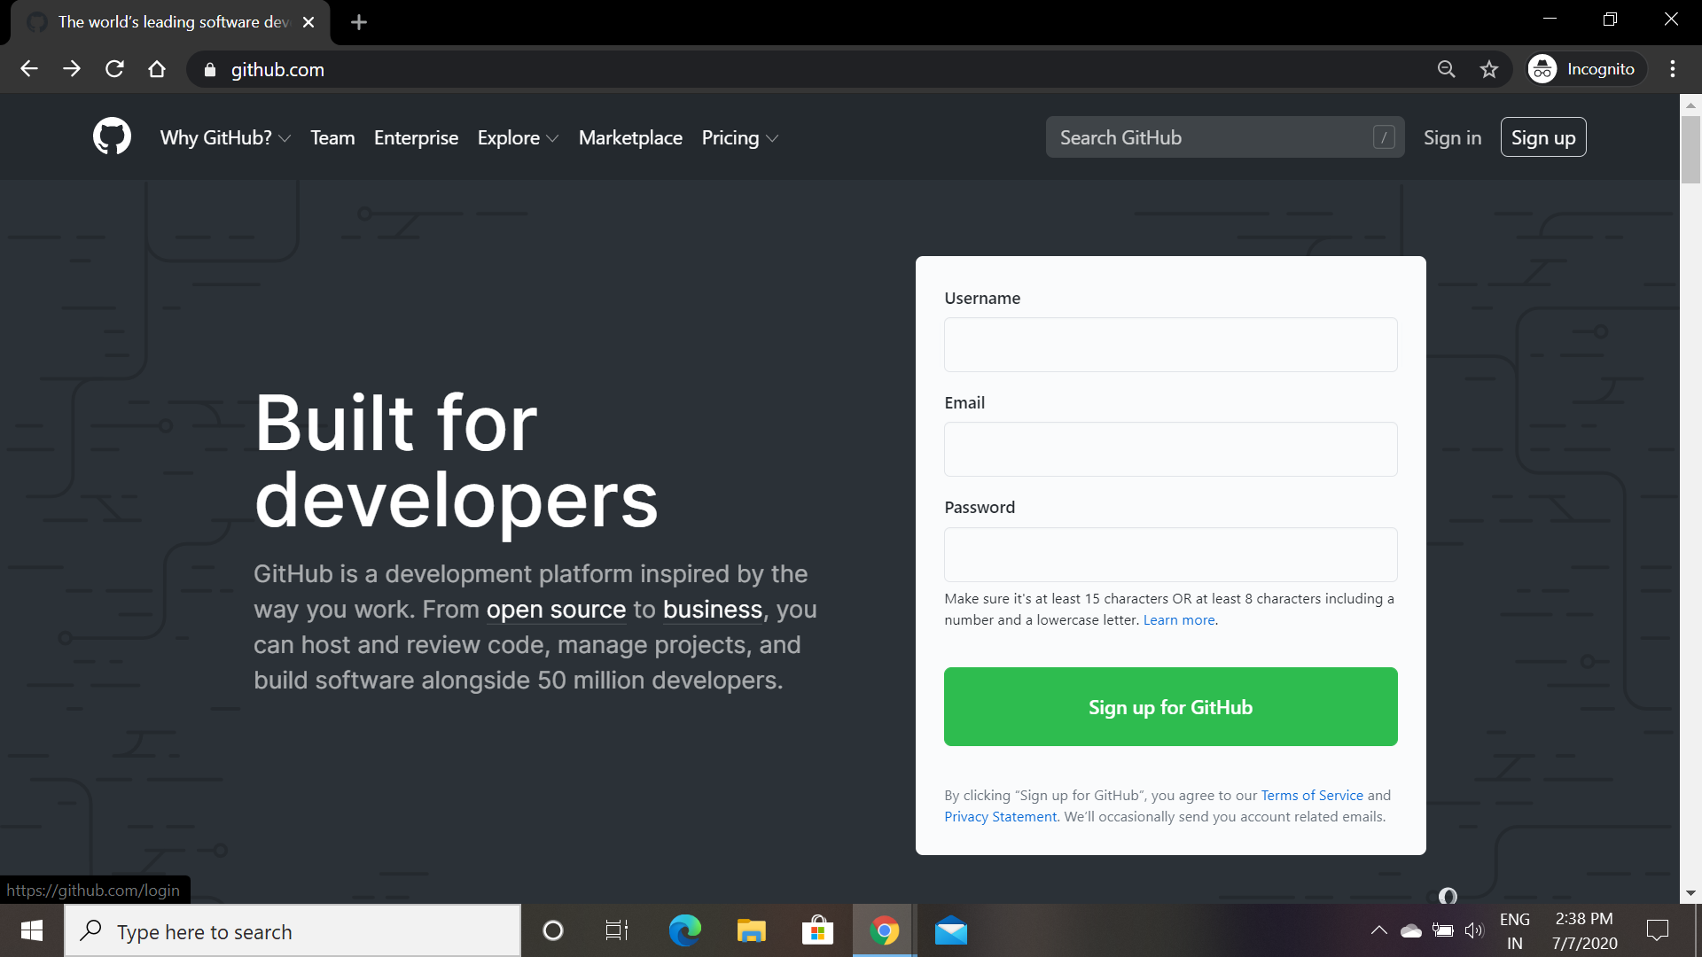Click the Sign in link

1452,138
